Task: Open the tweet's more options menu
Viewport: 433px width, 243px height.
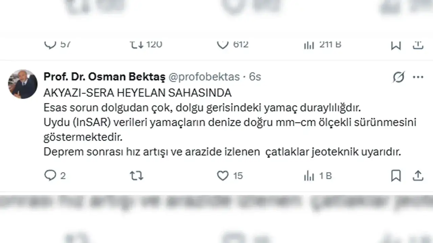Action: (x=417, y=77)
